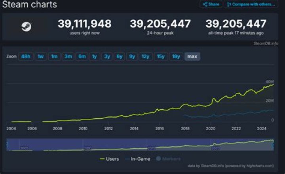Toggle the In-Game series in legend
The width and height of the screenshot is (285, 174).
coord(138,159)
